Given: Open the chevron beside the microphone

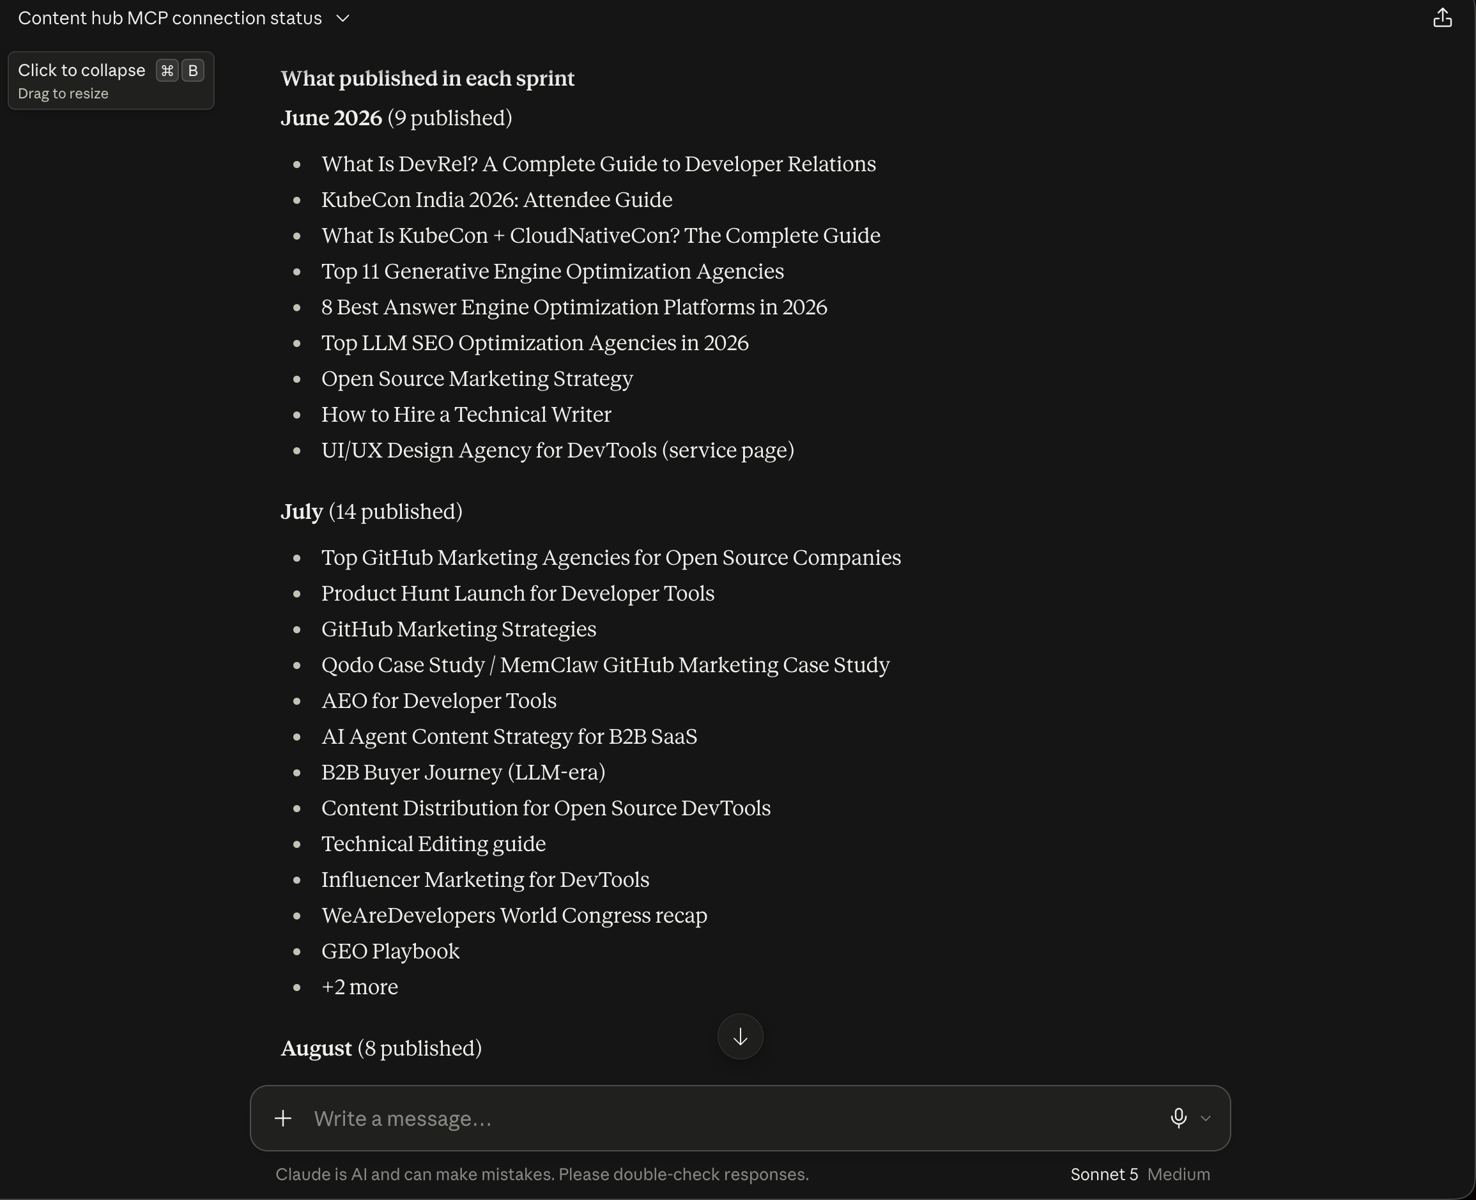Looking at the screenshot, I should click(1206, 1118).
